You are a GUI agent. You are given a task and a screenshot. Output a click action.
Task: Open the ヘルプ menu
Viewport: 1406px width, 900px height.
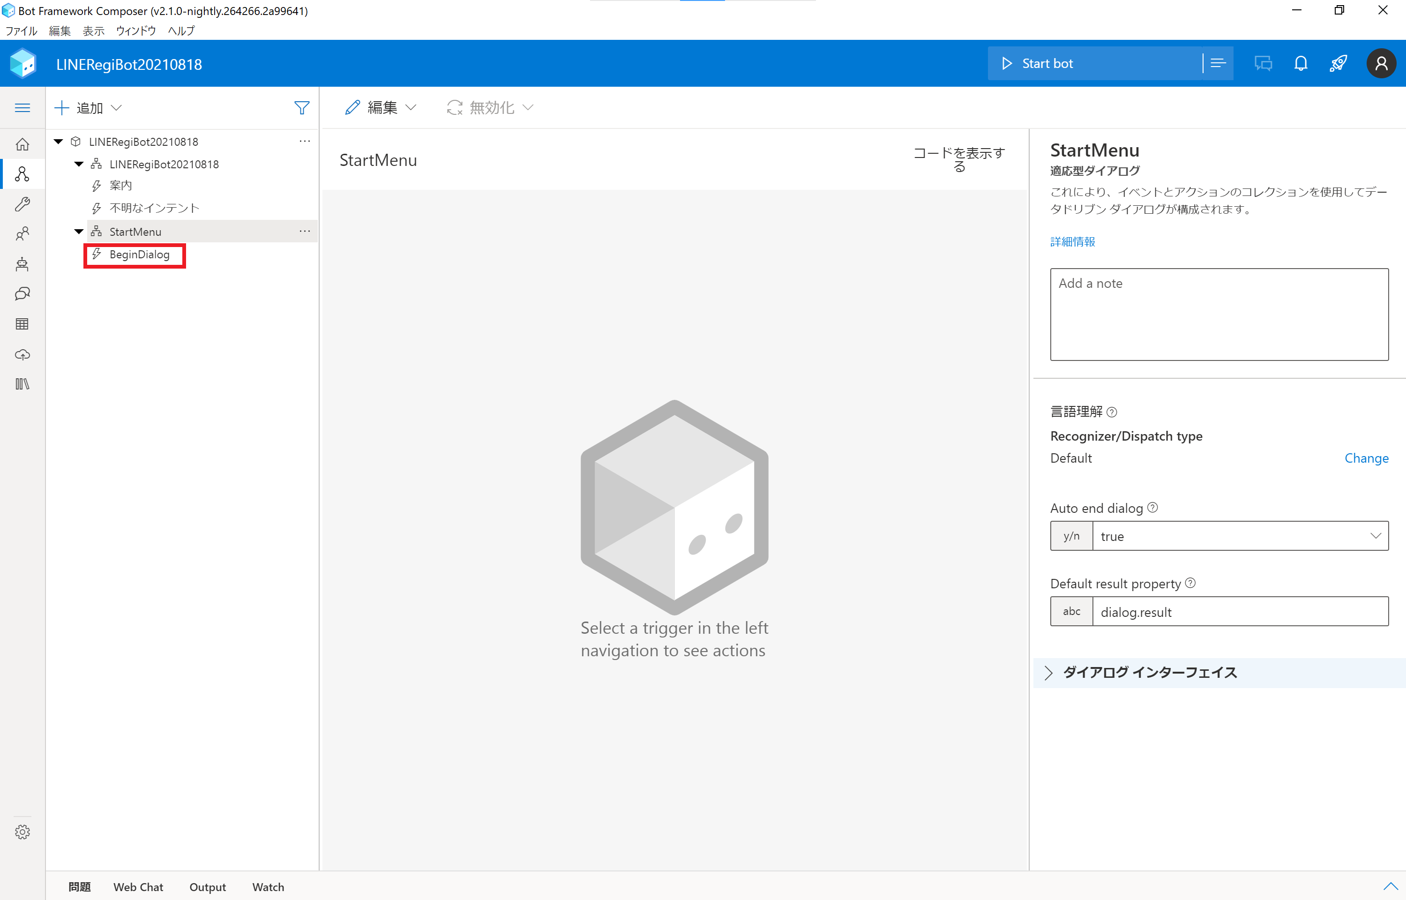pyautogui.click(x=180, y=31)
